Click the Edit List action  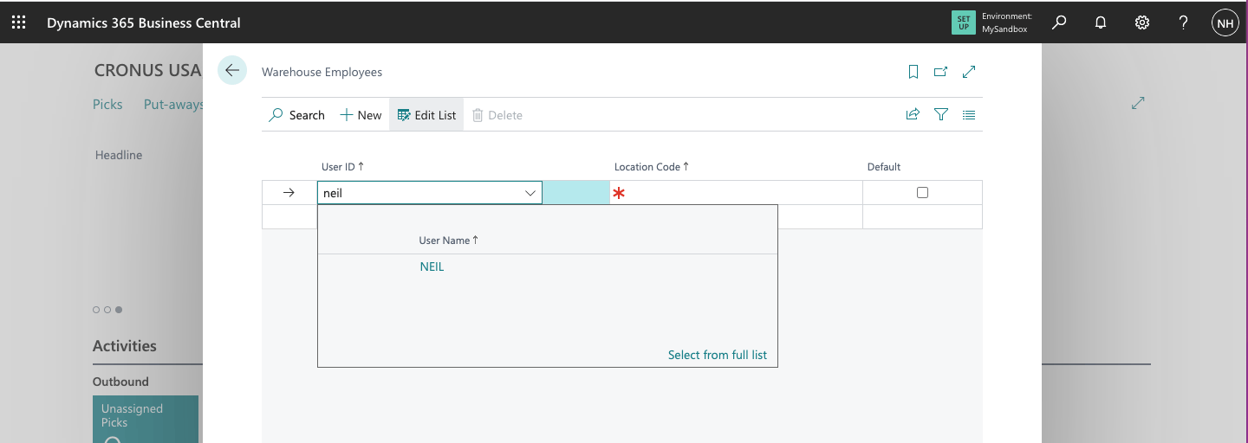[426, 115]
